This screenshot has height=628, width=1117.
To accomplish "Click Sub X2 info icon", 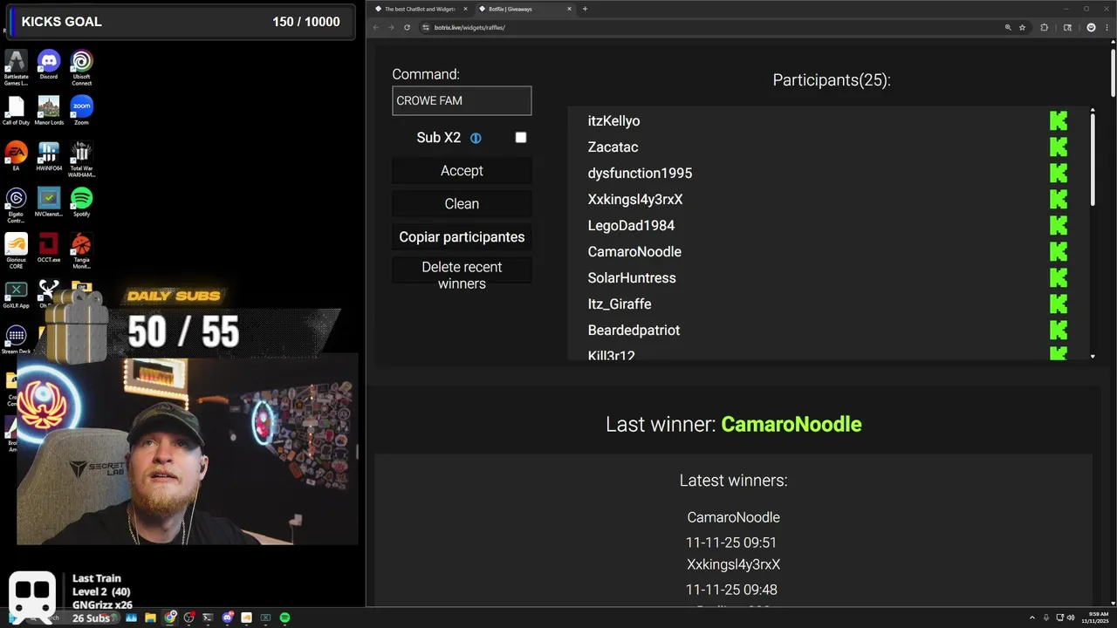I will 476,138.
